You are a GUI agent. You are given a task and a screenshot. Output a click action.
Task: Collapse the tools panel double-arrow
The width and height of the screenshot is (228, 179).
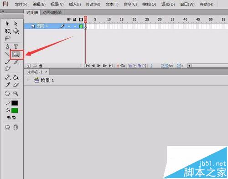3,11
